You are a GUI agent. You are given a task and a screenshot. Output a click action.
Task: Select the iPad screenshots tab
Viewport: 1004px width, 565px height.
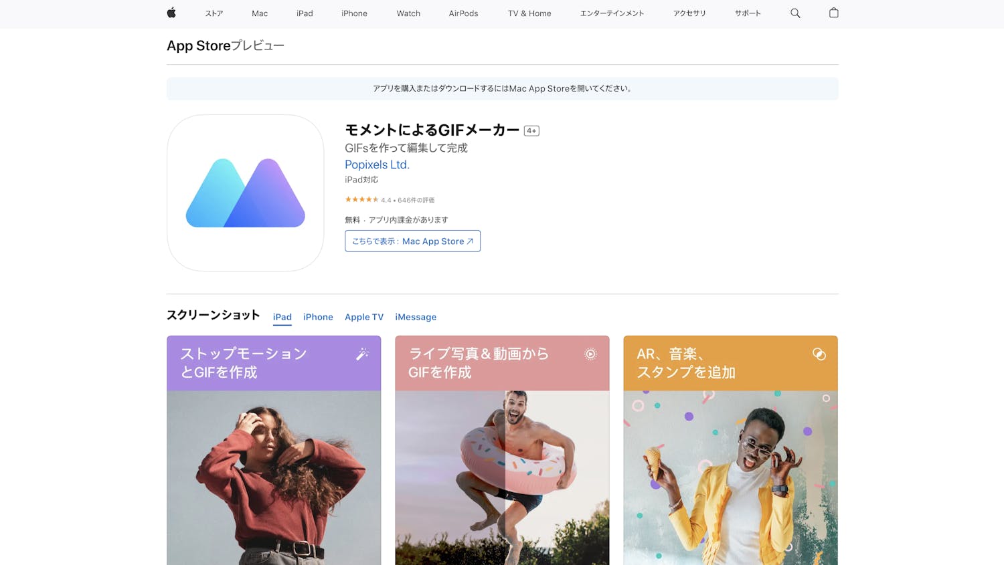coord(282,317)
